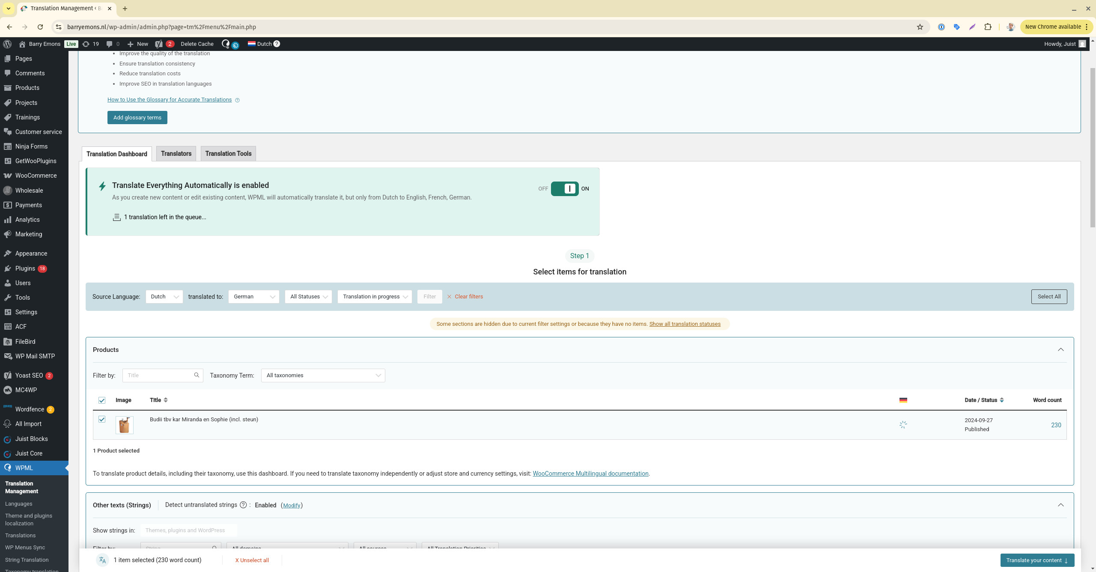Click the product thumbnail image in the row
Viewport: 1096px width, 572px height.
(125, 425)
